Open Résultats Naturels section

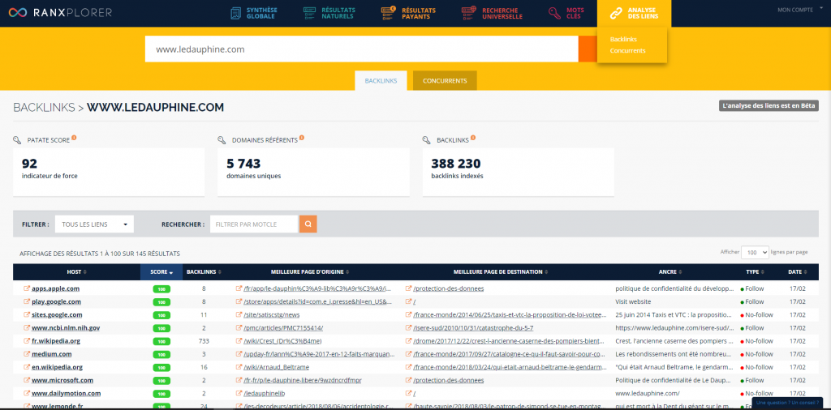(x=329, y=13)
